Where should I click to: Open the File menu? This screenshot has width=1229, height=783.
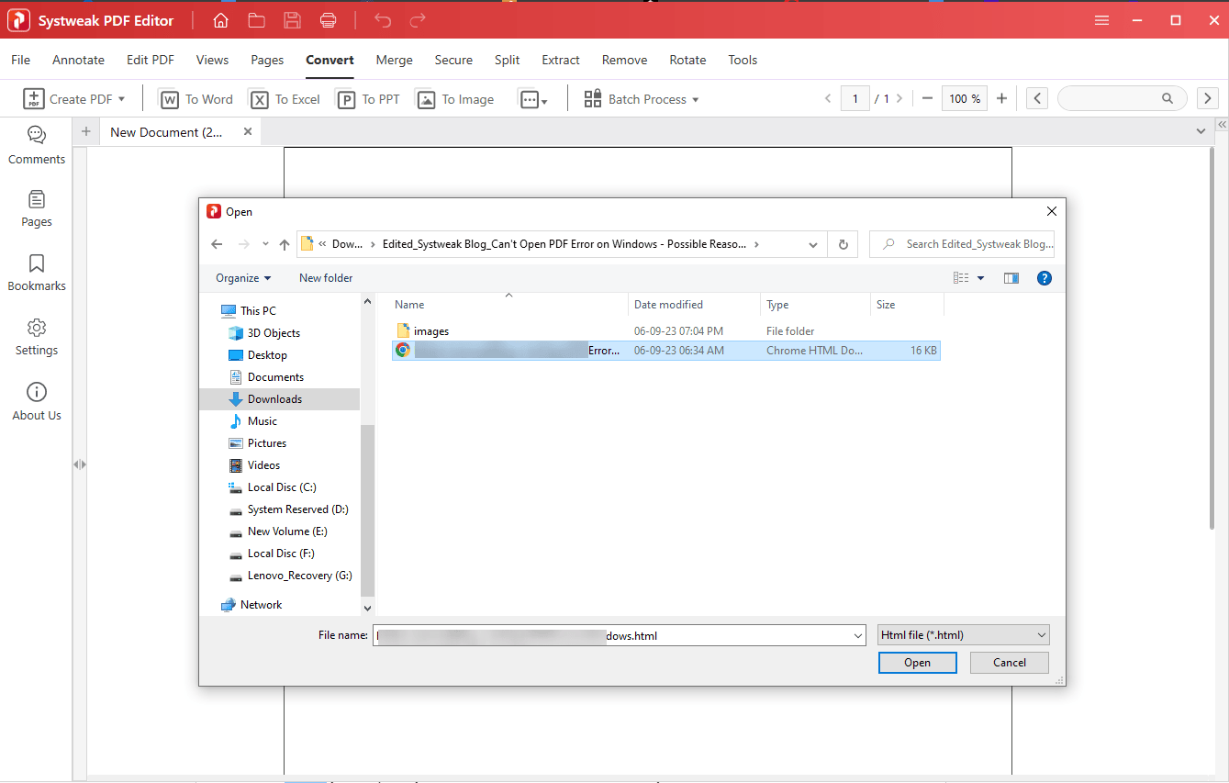(x=20, y=60)
